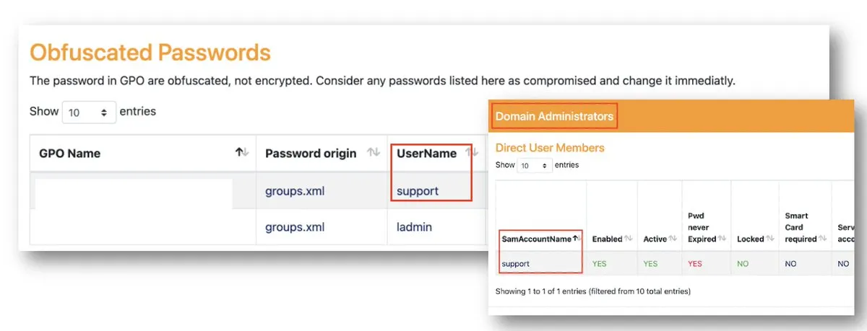Sort by GPO Name column arrow icon
This screenshot has height=331, width=867.
(x=242, y=153)
